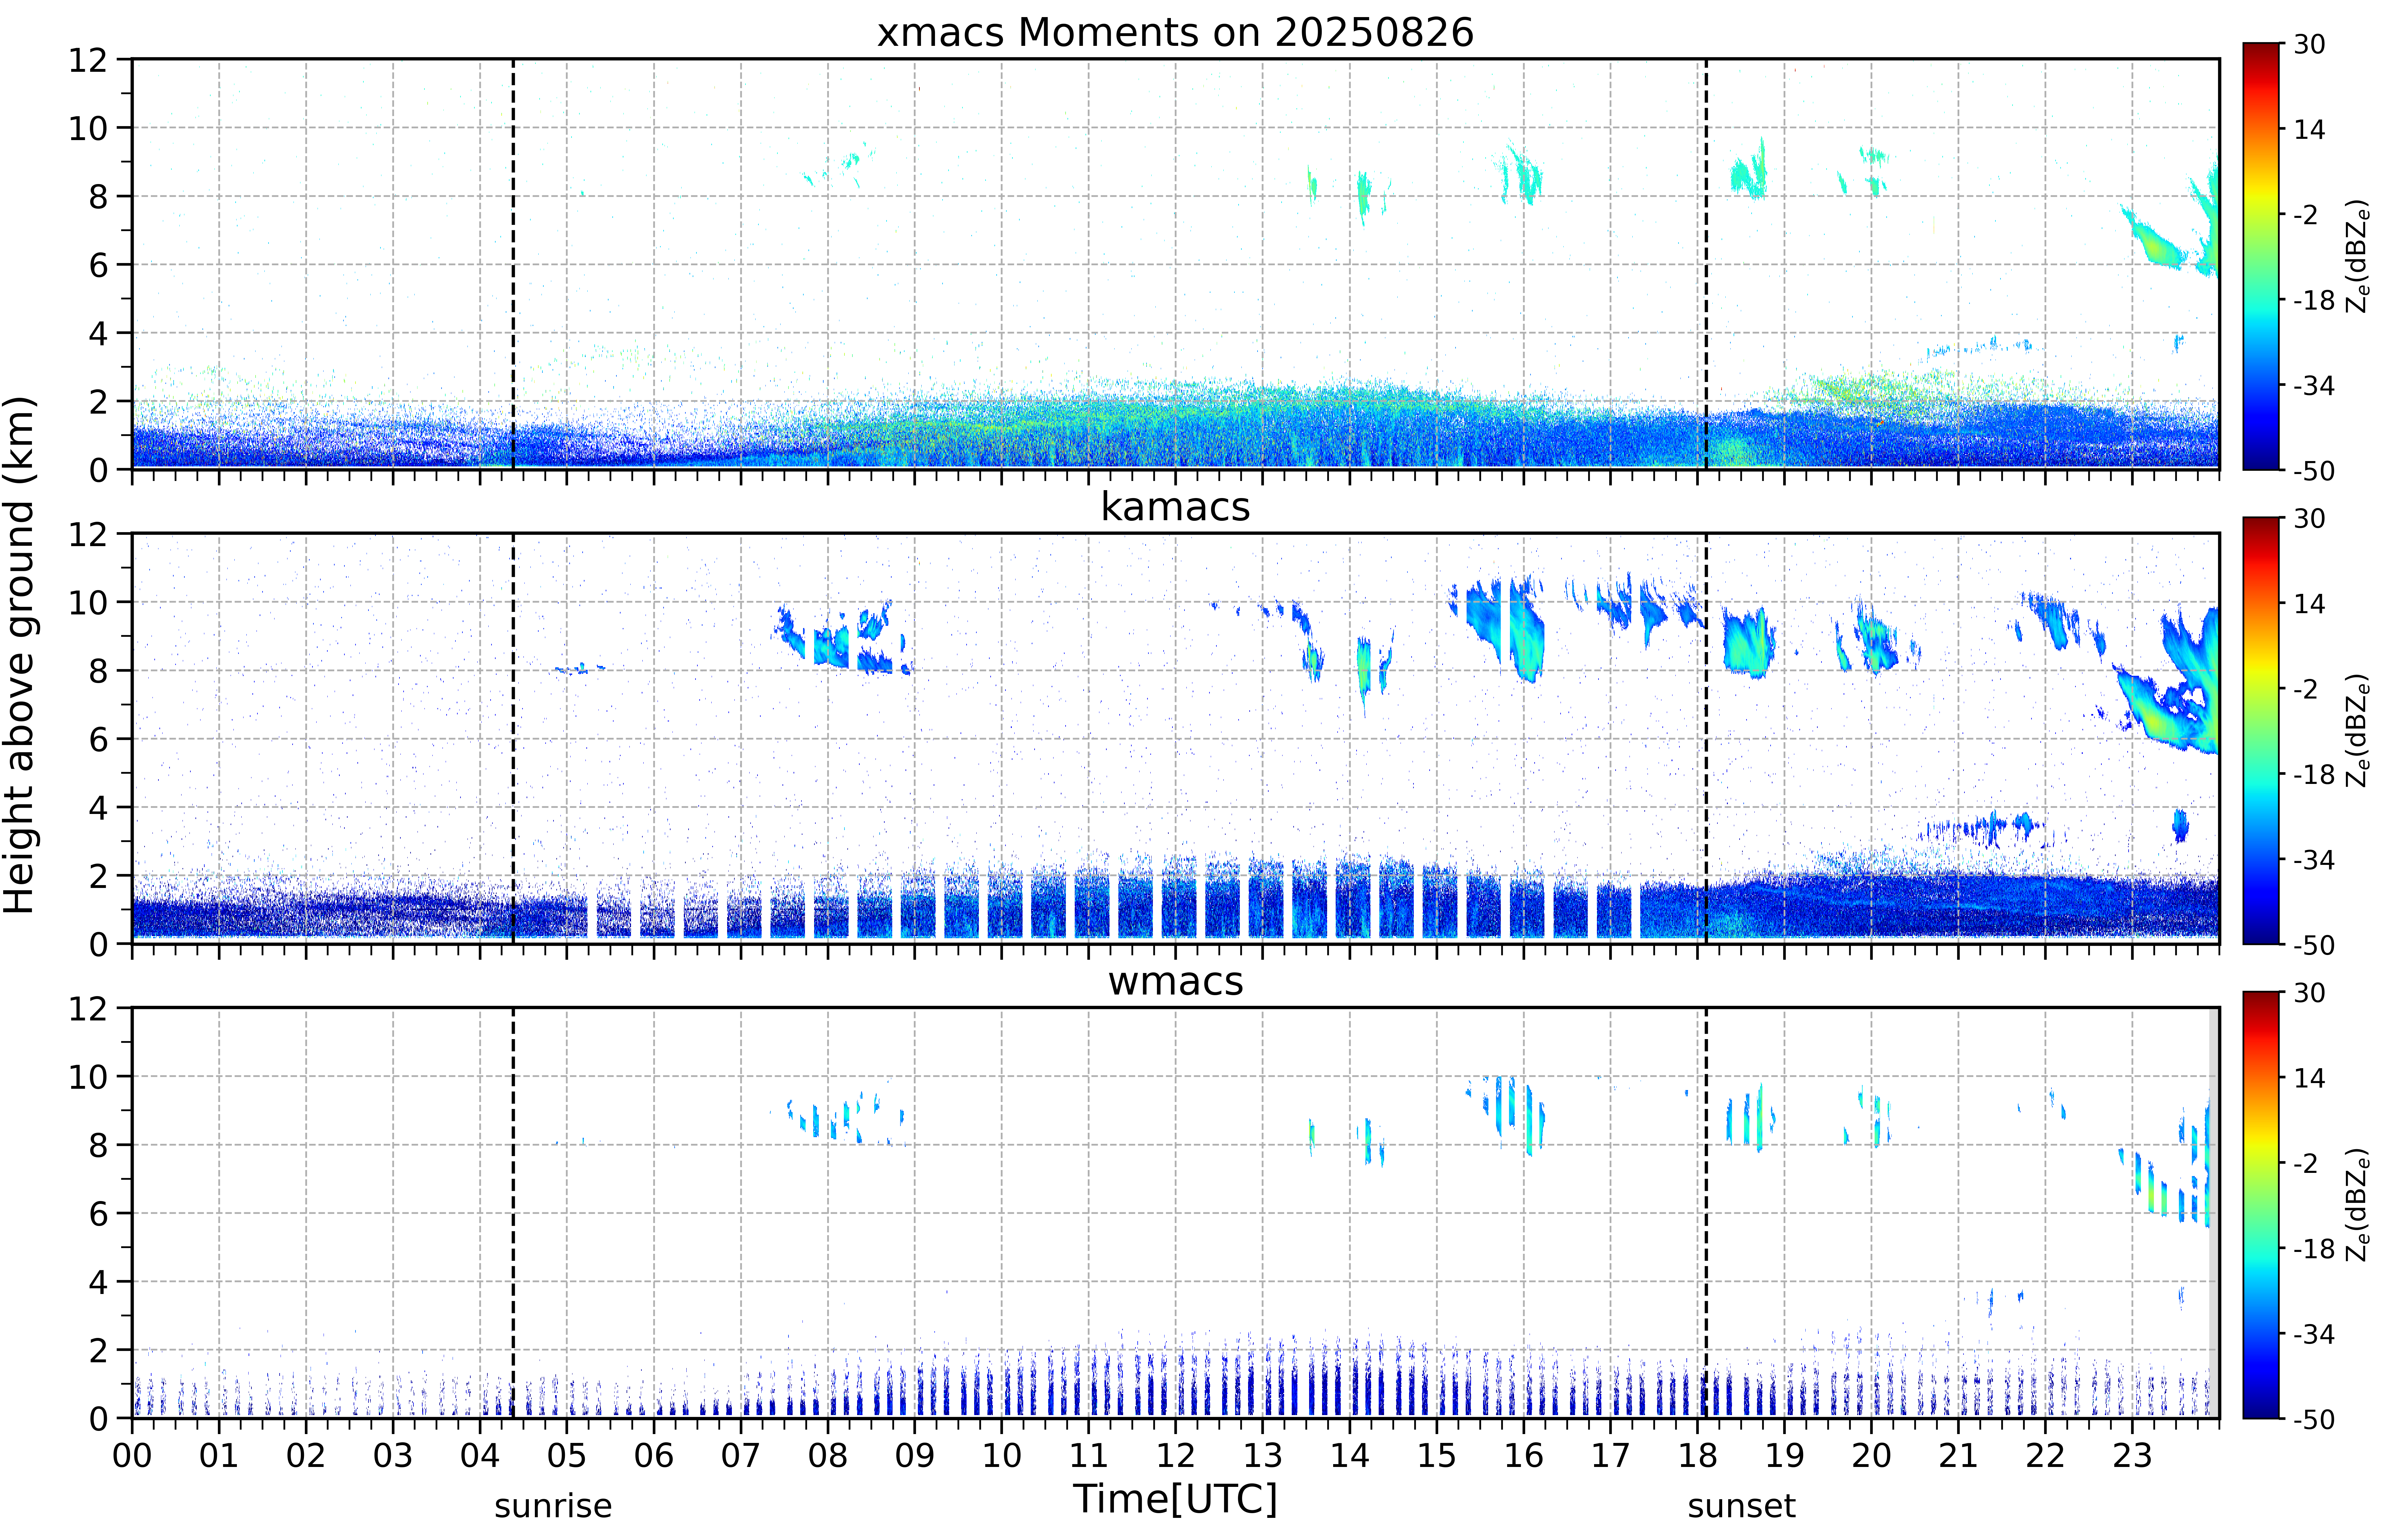Click the grey shaded strip at wmacs right edge
Viewport: 2387px width, 1540px height.
[x=2213, y=1212]
